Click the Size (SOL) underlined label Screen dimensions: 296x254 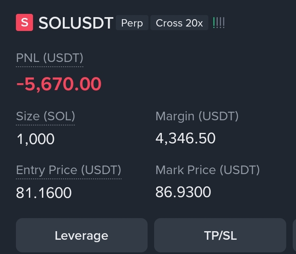(46, 116)
